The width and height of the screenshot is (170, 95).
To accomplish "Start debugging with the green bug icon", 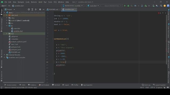I will click(128, 6).
